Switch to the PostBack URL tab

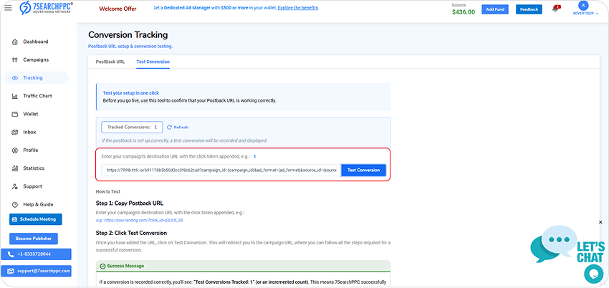point(110,62)
